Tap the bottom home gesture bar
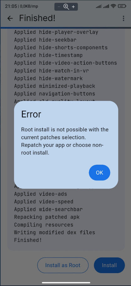Image resolution: width=131 pixels, height=286 pixels. pyautogui.click(x=66, y=283)
